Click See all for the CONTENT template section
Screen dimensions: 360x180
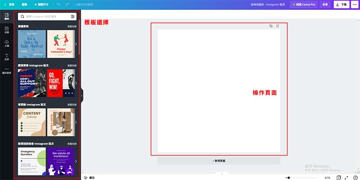[72, 105]
